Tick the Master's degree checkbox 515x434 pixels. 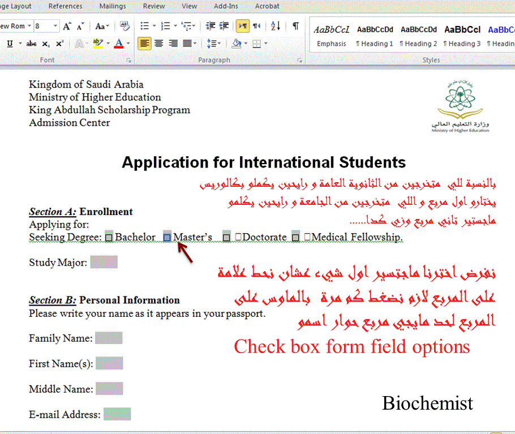point(167,238)
